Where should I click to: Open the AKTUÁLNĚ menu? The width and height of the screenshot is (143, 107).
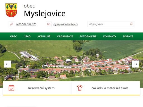[44, 36]
